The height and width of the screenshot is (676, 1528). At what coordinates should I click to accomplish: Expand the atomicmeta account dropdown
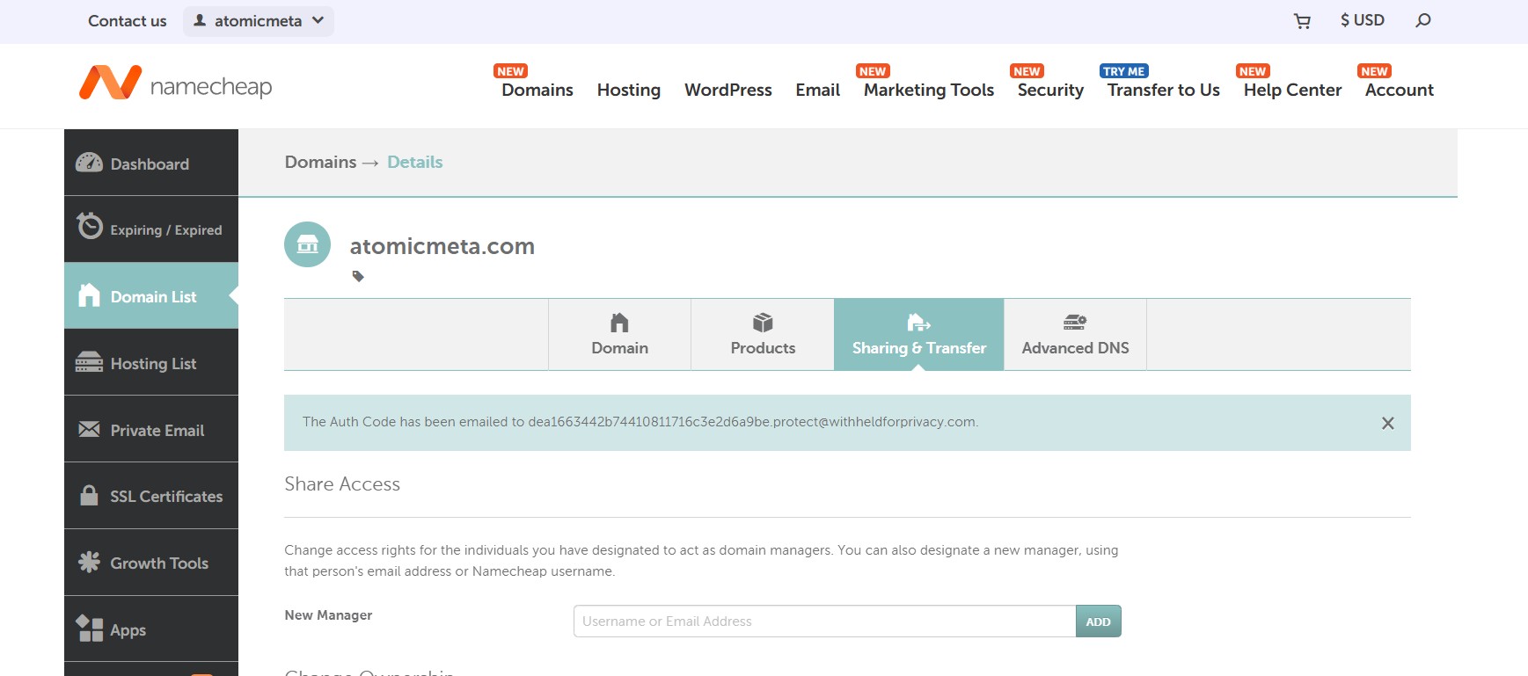pos(258,21)
